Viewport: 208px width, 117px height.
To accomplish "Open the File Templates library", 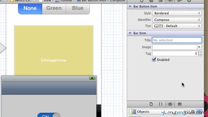I will [x=151, y=104].
